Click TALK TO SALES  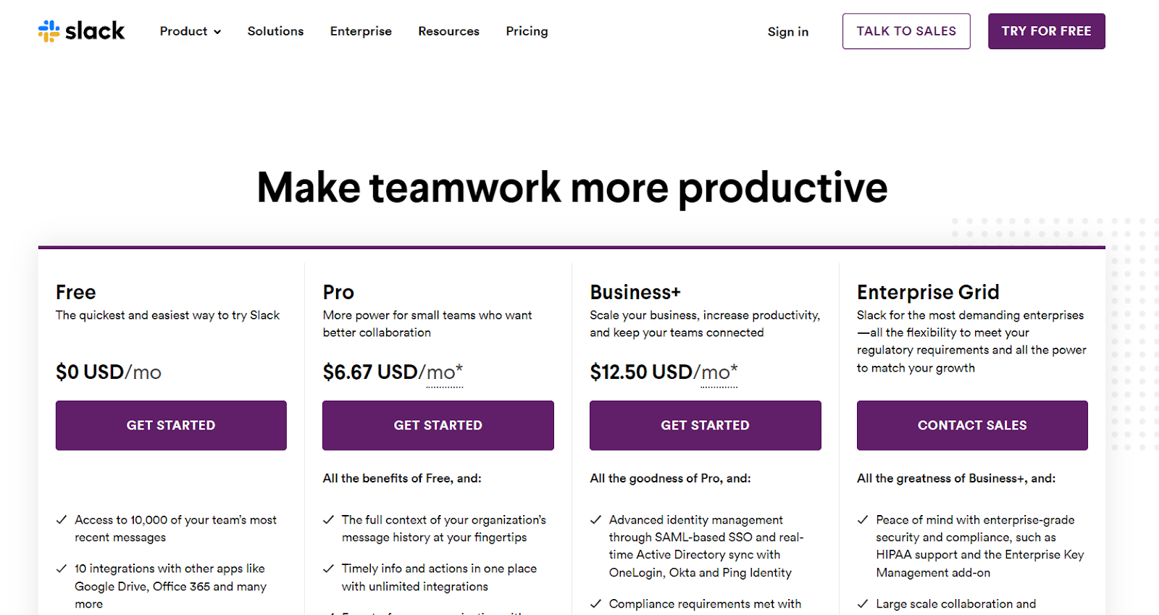point(905,30)
